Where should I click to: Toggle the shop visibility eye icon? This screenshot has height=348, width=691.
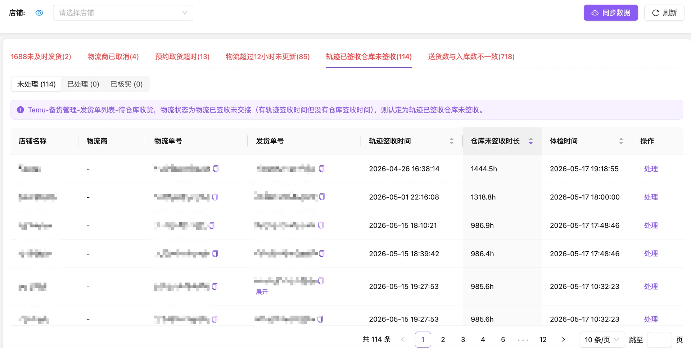[39, 13]
